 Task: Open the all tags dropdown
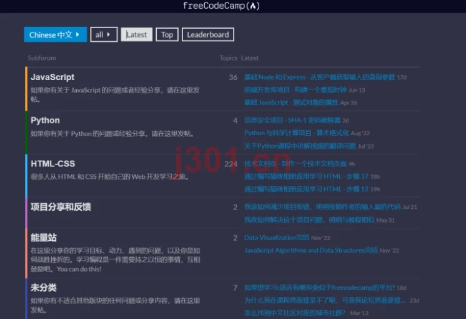(104, 34)
